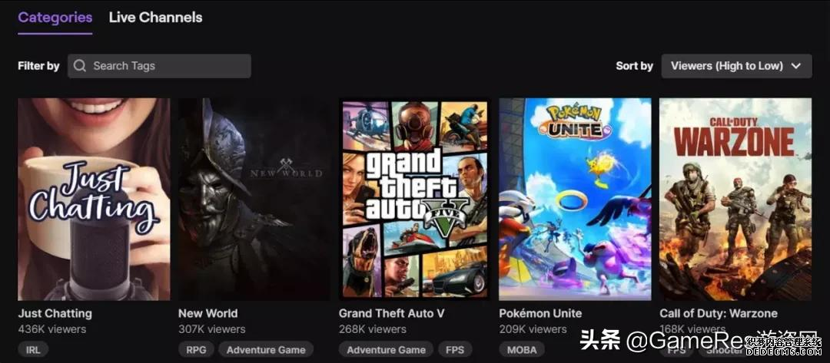Click the magnifier icon in Search Tags
This screenshot has width=830, height=363.
80,66
